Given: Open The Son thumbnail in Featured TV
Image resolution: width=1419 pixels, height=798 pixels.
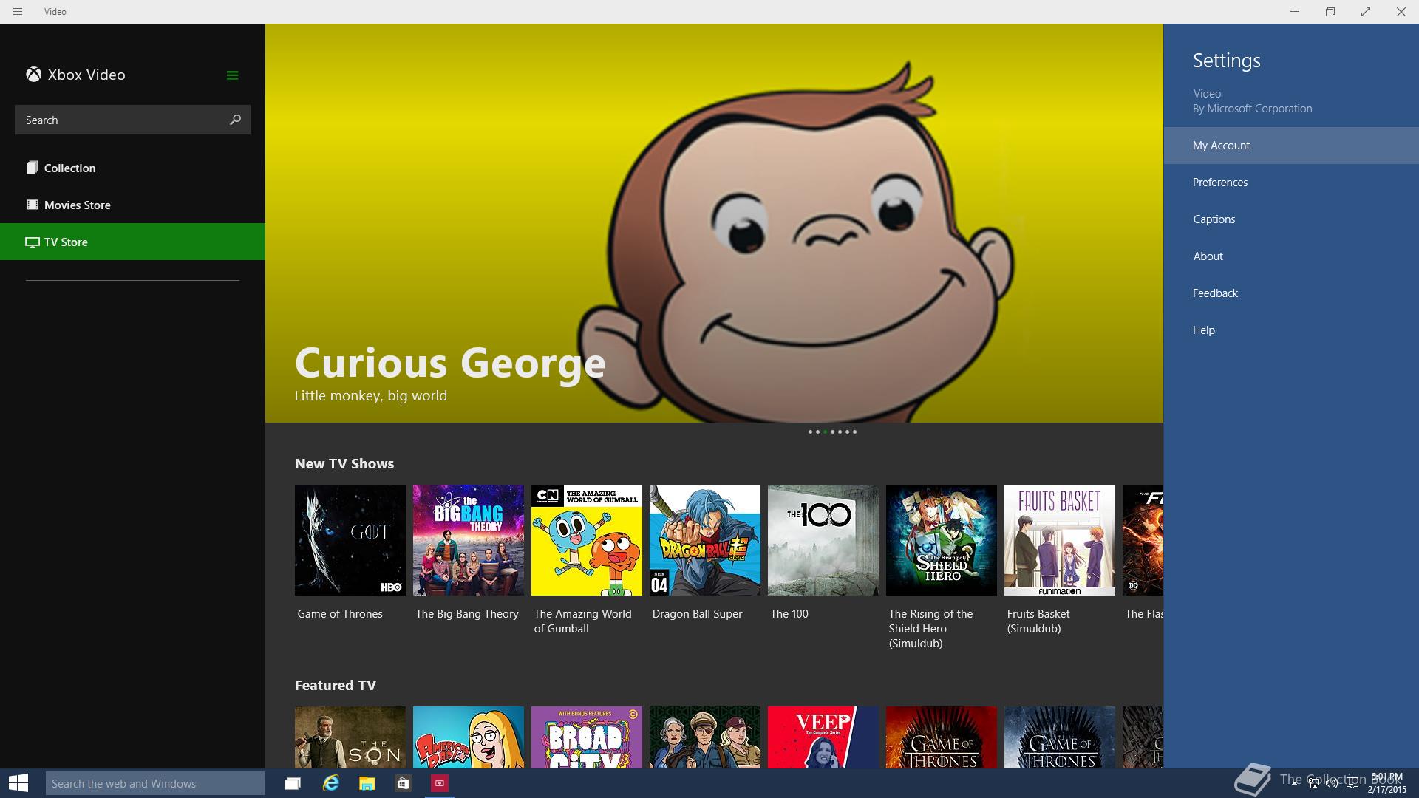Looking at the screenshot, I should (x=350, y=737).
